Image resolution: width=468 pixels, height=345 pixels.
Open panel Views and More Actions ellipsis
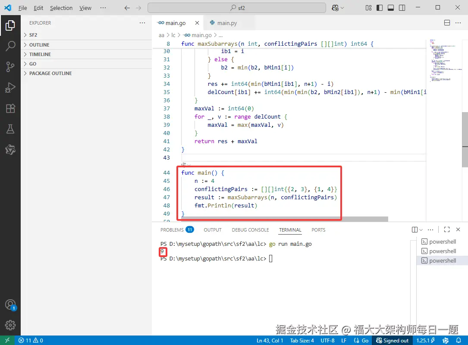(430, 229)
